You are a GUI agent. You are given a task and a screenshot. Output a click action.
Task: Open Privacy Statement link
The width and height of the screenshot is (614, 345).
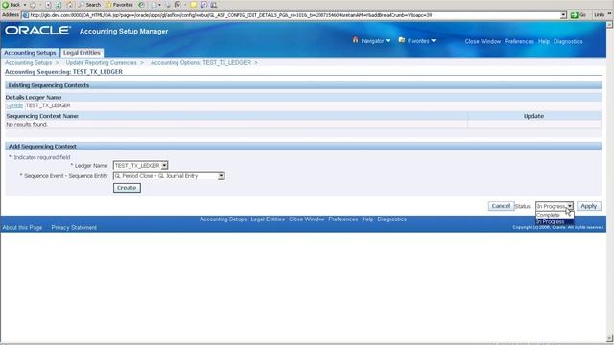tap(74, 228)
